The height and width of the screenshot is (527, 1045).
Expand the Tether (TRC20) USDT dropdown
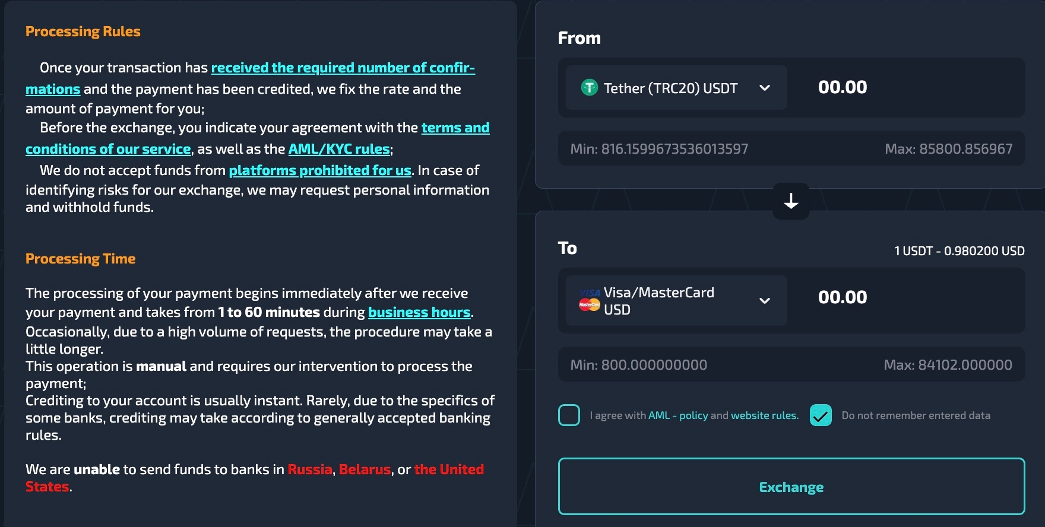click(x=764, y=88)
